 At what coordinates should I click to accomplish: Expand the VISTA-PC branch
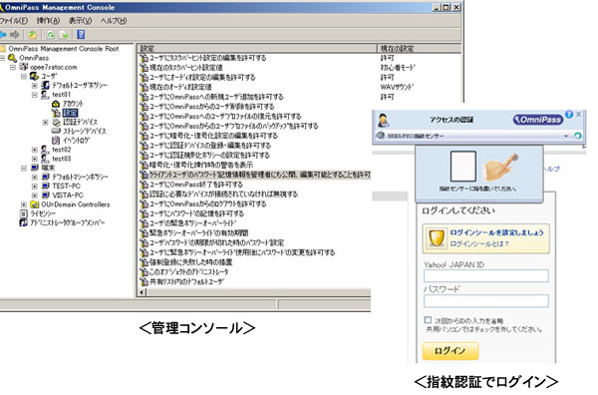click(35, 196)
